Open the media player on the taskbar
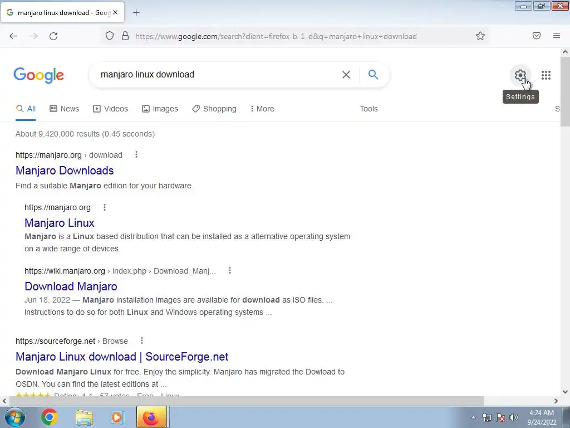Viewport: 570px width, 428px height. 117,417
